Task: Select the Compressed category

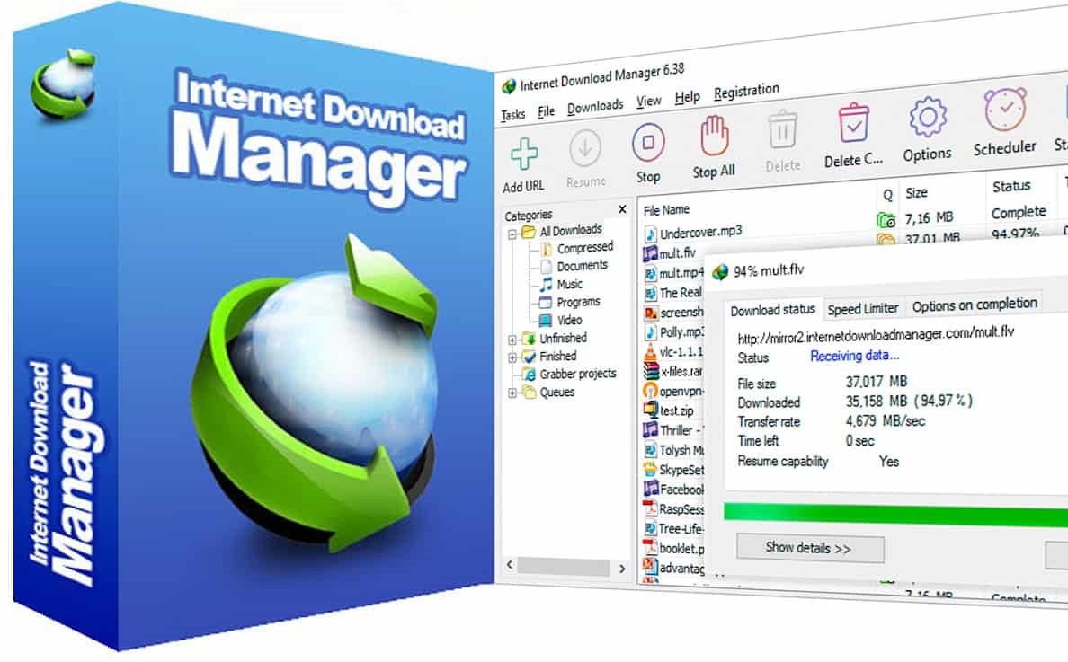Action: click(585, 248)
